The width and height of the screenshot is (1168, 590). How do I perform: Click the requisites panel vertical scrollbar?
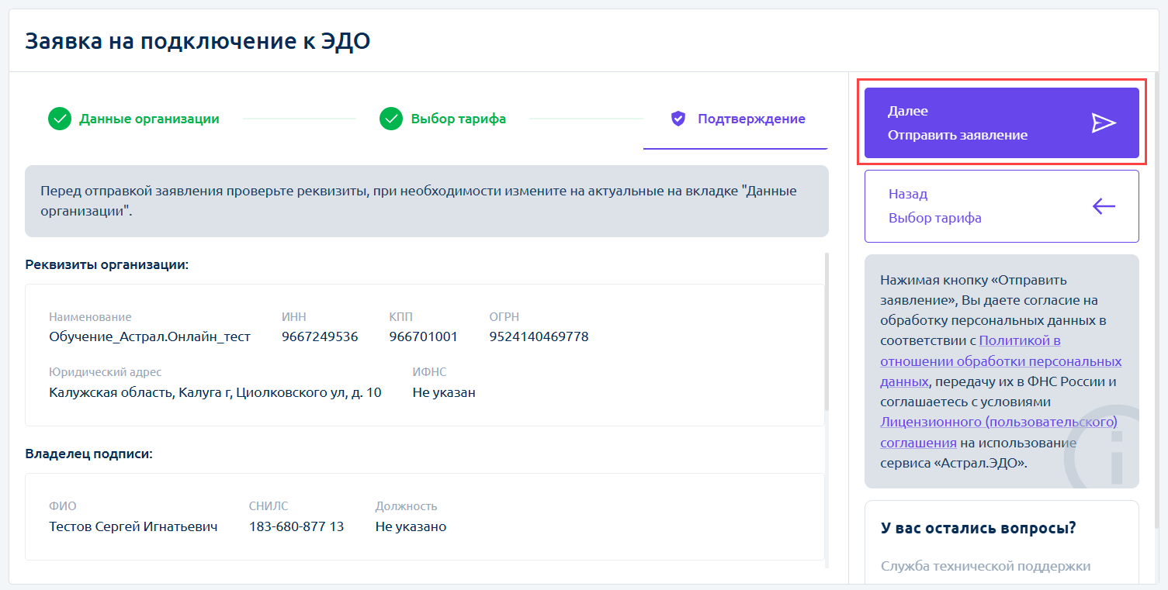(827, 332)
